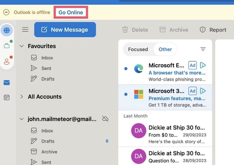Click the Report toolbar button
This screenshot has height=165, width=234.
pos(213,30)
